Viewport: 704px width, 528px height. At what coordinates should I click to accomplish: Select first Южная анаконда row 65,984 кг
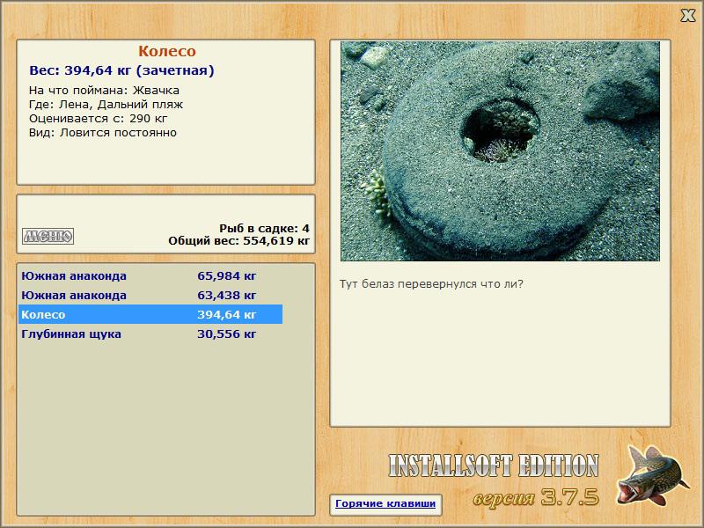pos(150,275)
